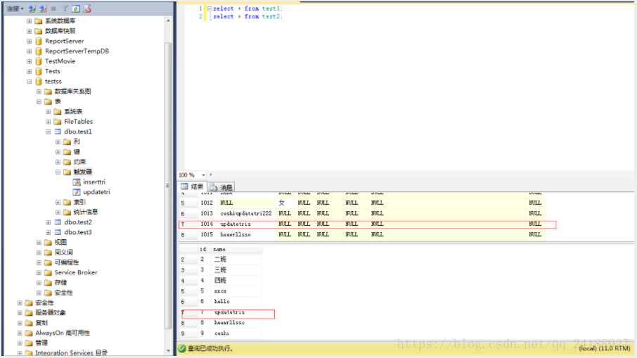Screen dimensions: 637x358
Task: Click the FileTables folder icon
Action: [58, 122]
